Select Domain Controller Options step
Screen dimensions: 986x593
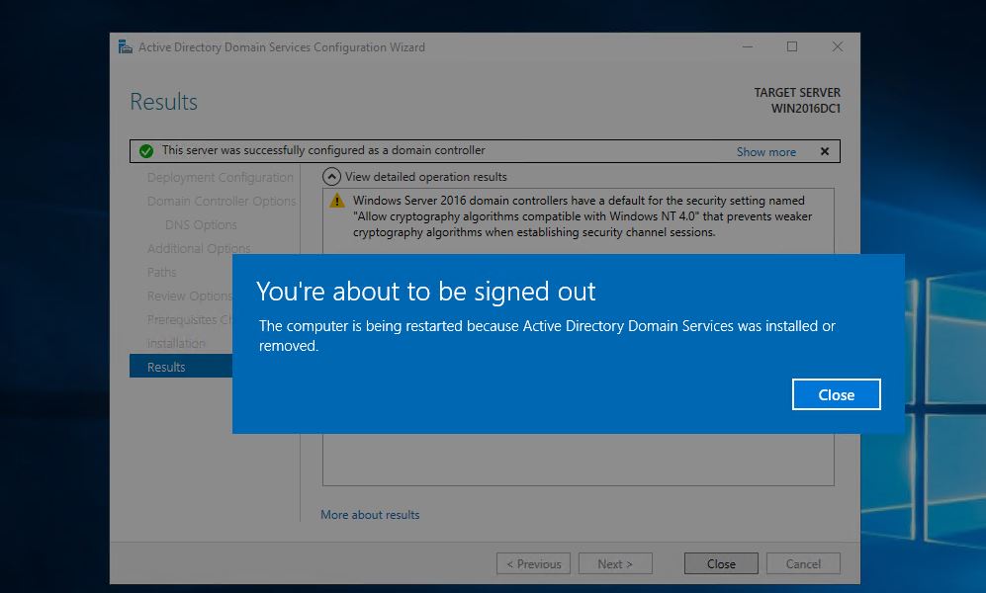pos(222,201)
